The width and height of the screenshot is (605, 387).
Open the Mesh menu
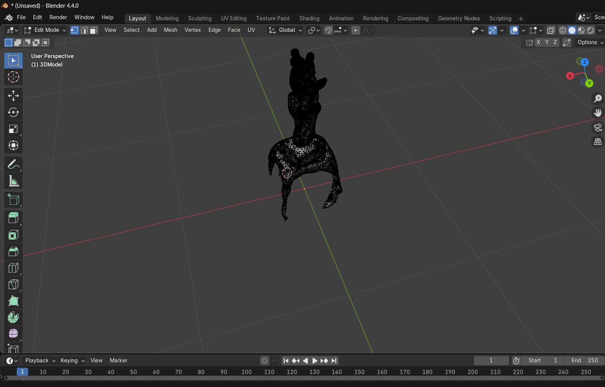[170, 30]
